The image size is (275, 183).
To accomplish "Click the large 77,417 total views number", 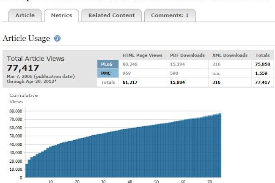I will 23,68.
